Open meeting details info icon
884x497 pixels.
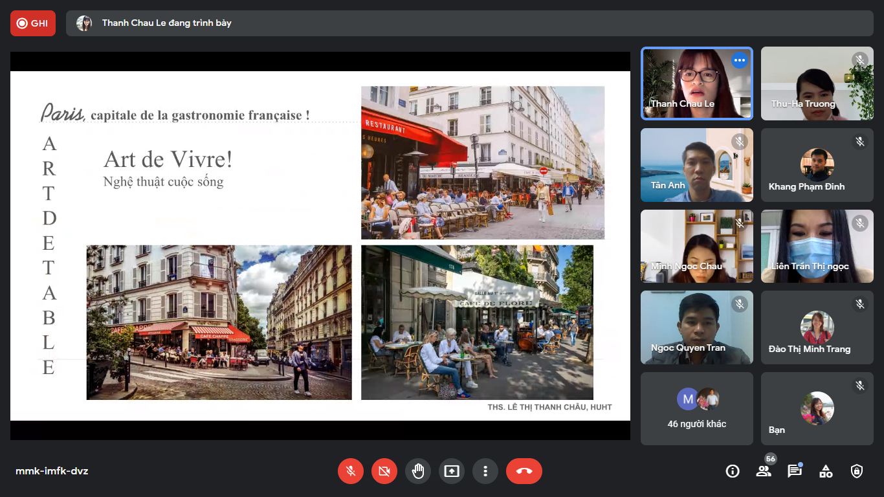[x=733, y=471]
